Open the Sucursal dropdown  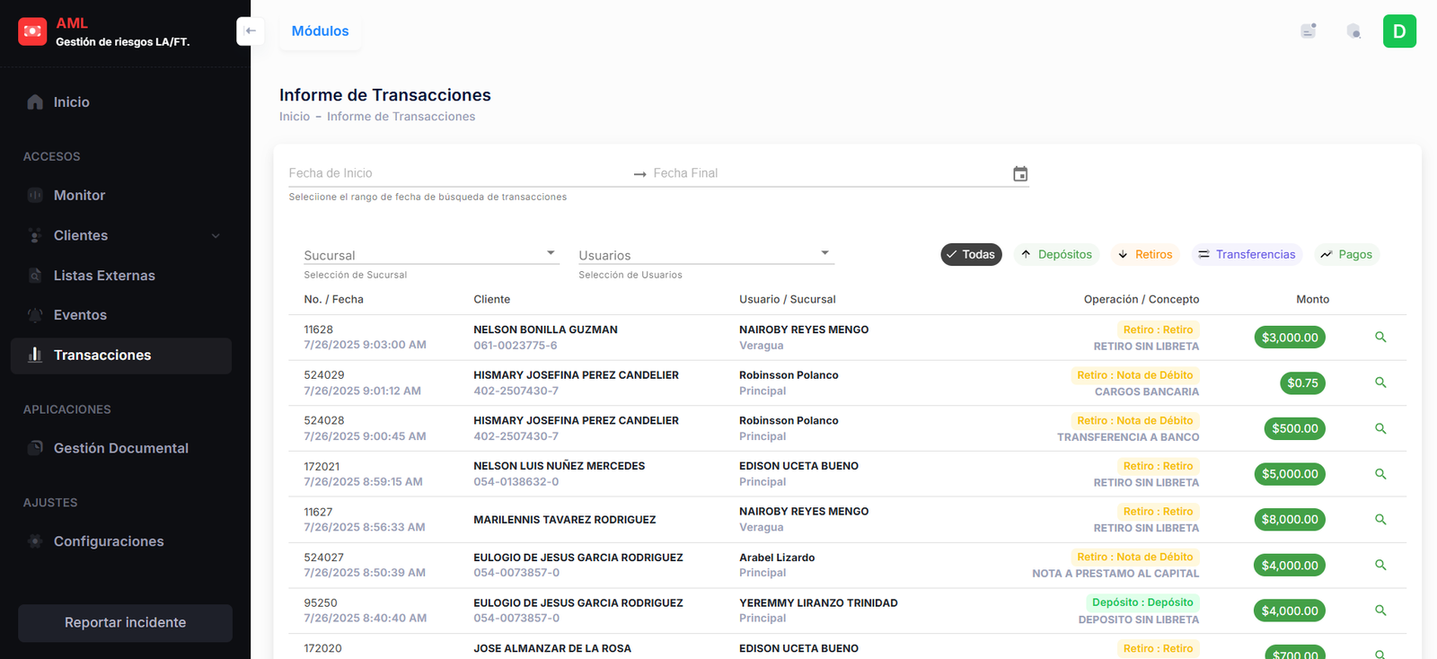pos(431,255)
